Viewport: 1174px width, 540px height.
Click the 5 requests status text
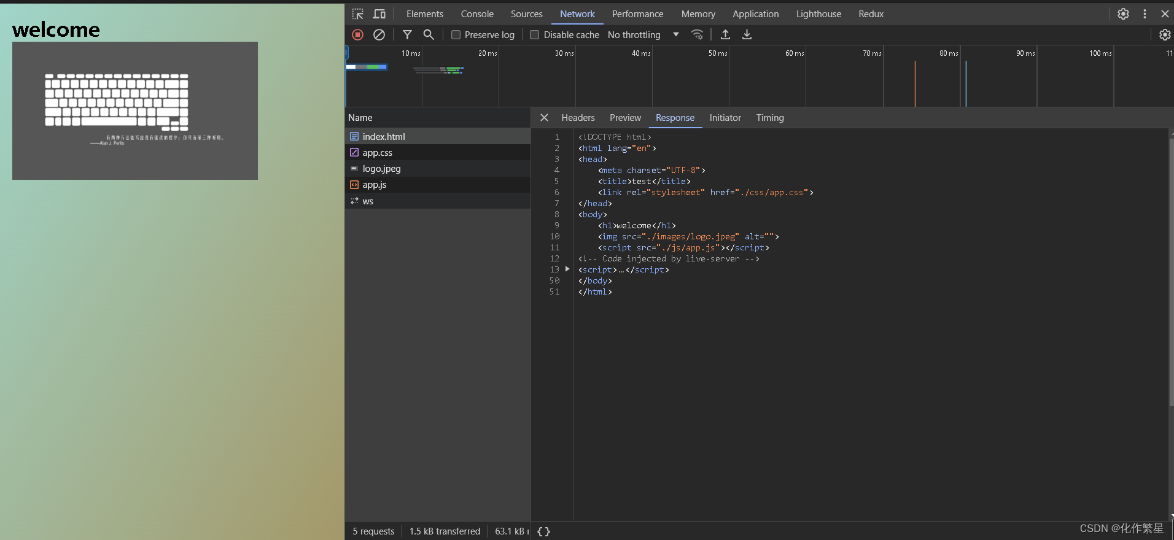(373, 531)
